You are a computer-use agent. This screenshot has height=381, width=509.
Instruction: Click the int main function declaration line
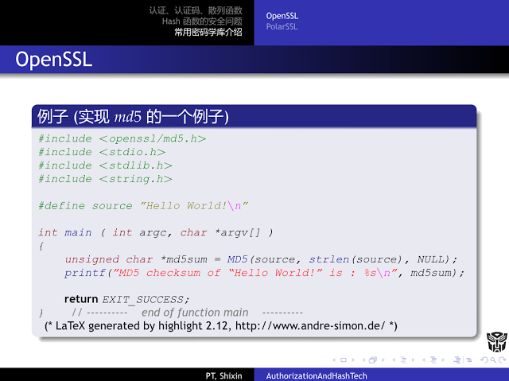156,233
